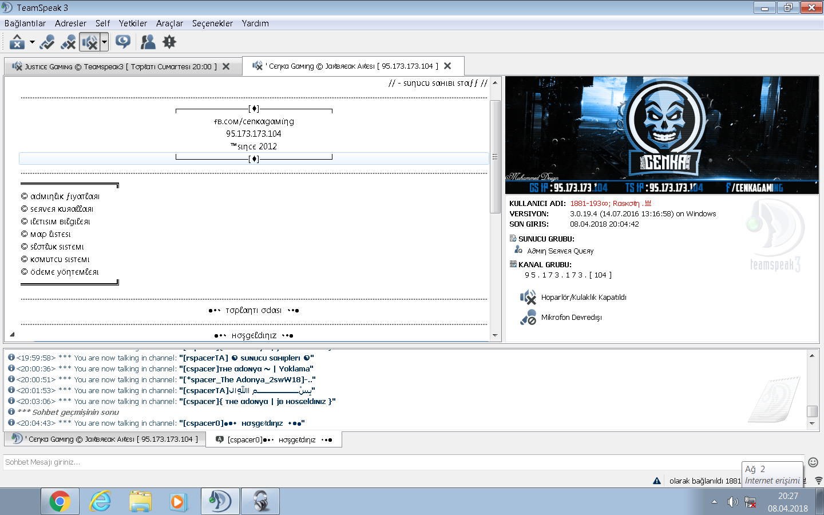The image size is (824, 515).
Task: Open the Yetkiler menu
Action: coord(133,23)
